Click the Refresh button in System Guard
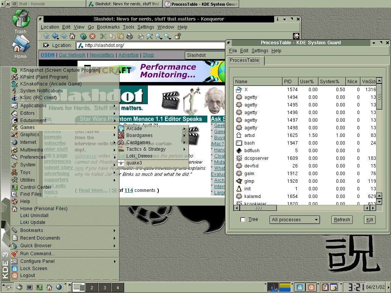The width and height of the screenshot is (391, 293). [x=342, y=219]
